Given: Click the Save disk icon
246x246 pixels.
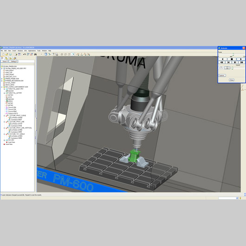Looking at the screenshot, I should tap(10, 54).
